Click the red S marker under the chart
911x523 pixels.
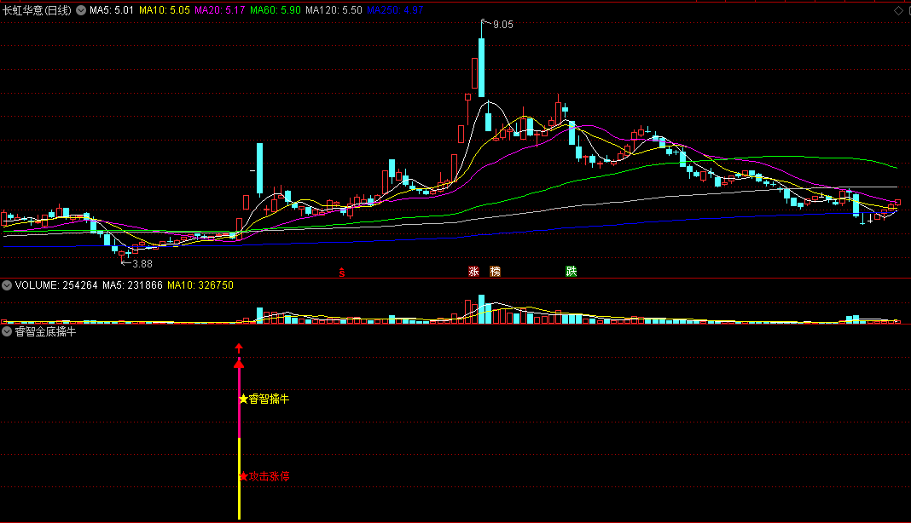coord(342,273)
